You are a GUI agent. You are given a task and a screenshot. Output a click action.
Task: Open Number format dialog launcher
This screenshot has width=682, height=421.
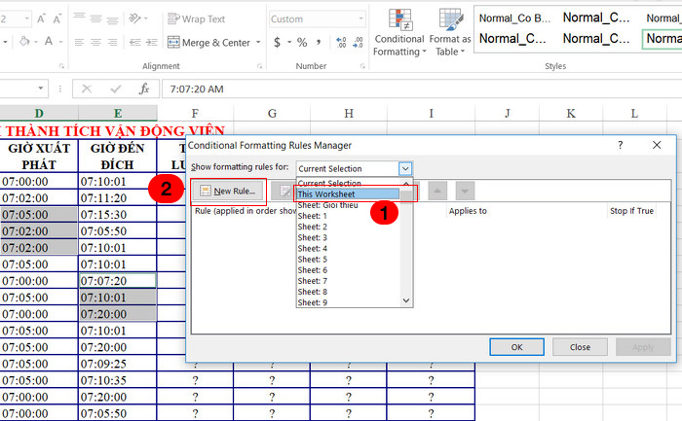pos(362,66)
